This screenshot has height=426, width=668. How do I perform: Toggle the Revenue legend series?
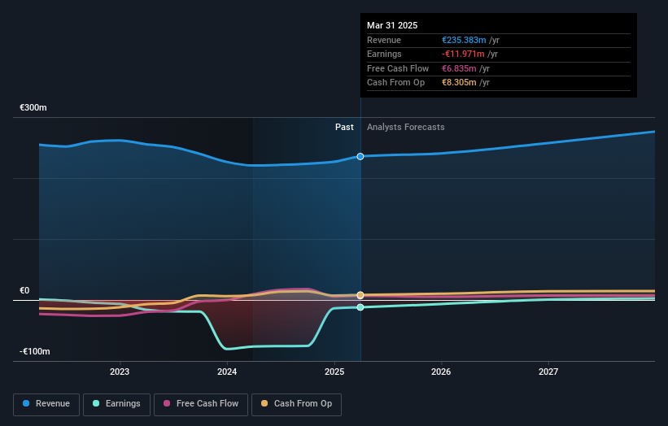(x=46, y=404)
